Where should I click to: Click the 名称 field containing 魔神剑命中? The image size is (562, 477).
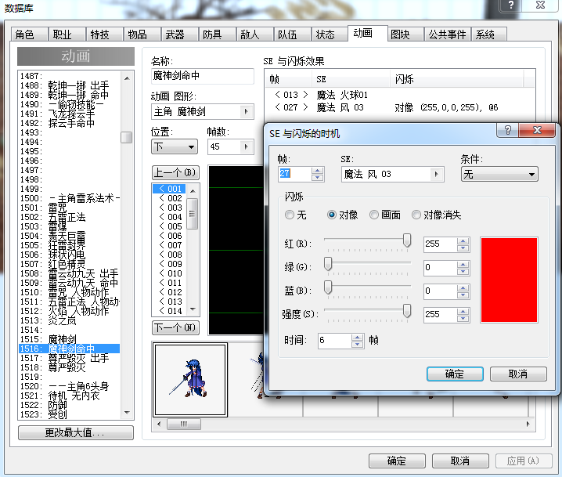[203, 76]
